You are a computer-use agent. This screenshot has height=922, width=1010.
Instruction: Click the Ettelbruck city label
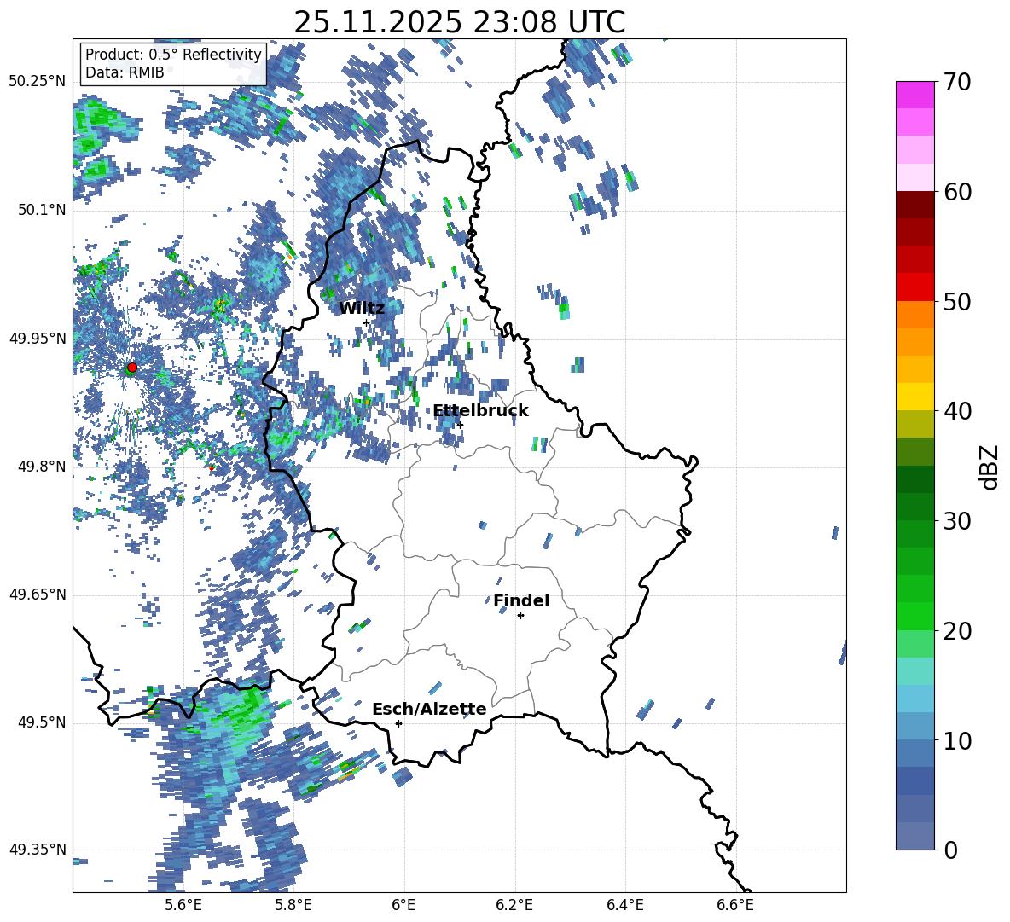coord(480,411)
